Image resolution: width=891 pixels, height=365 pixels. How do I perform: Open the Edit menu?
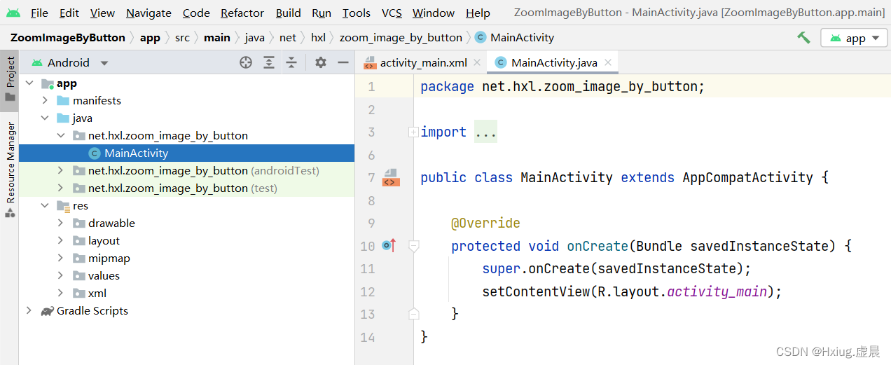[x=69, y=13]
